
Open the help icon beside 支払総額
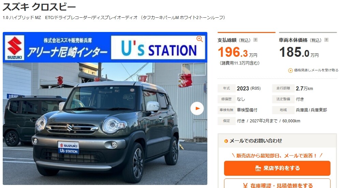(255, 40)
